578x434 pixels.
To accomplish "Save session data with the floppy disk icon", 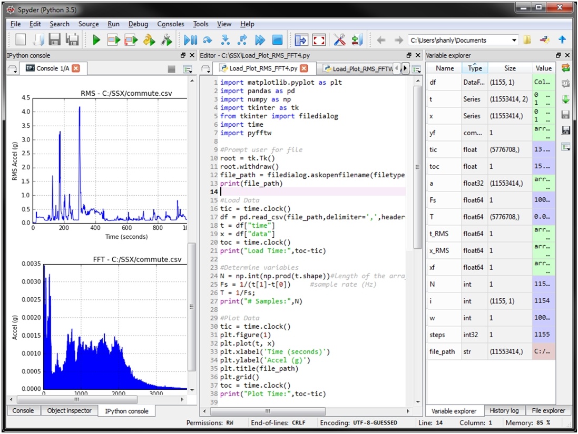I will pos(566,114).
